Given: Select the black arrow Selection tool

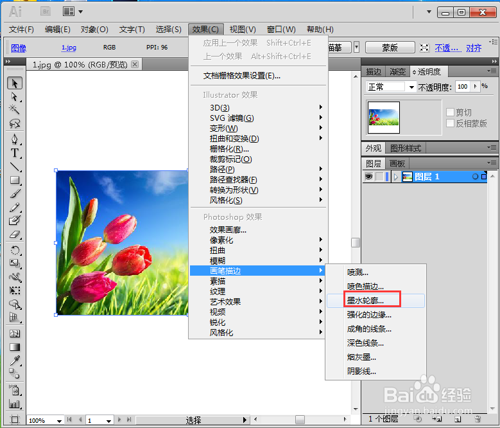Looking at the screenshot, I should pos(15,84).
